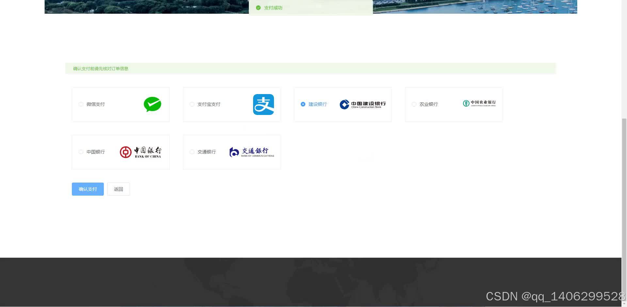Click the Bank of Communications logo

(x=251, y=152)
